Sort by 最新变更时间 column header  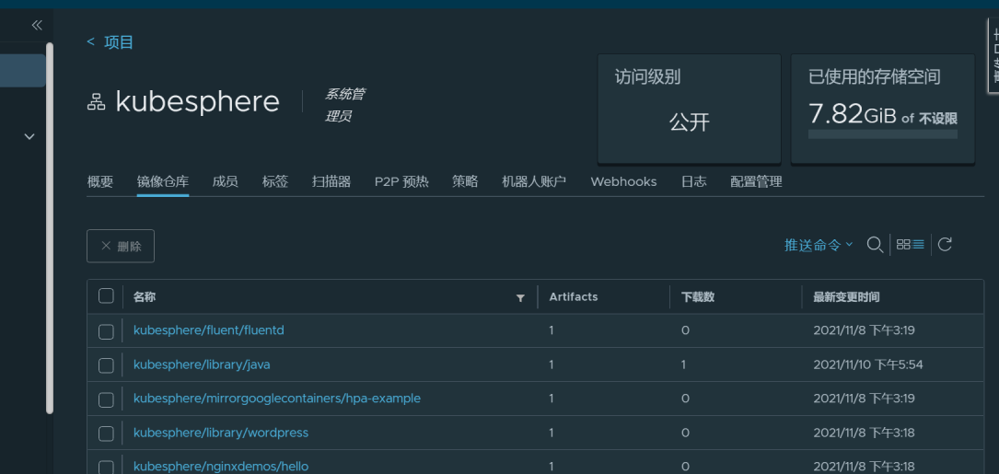pyautogui.click(x=846, y=297)
